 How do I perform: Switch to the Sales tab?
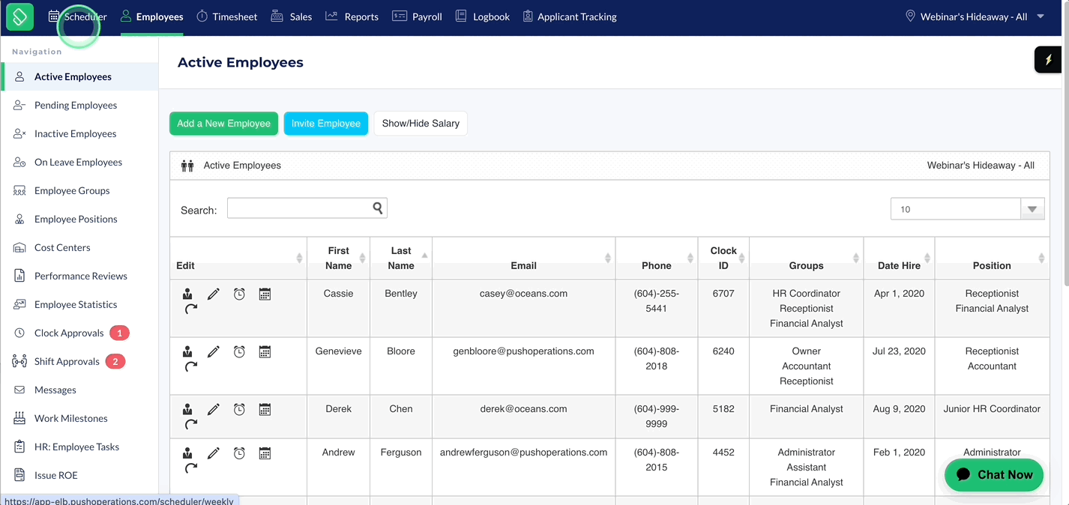[x=291, y=16]
